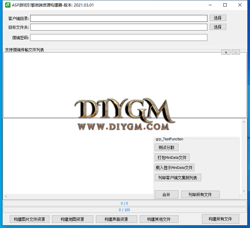250x228 pixels.
Task: Minimize the ASP resource builder window
Action: (x=210, y=5)
